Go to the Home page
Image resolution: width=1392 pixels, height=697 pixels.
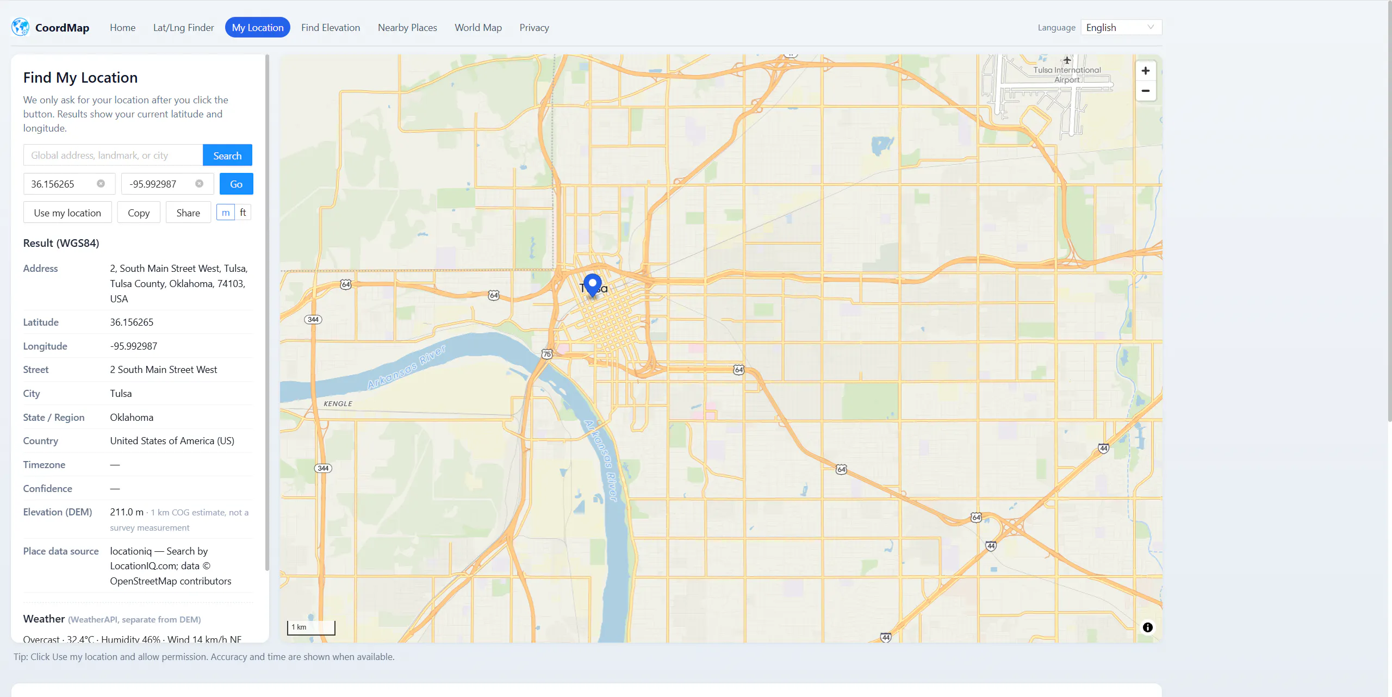coord(122,27)
